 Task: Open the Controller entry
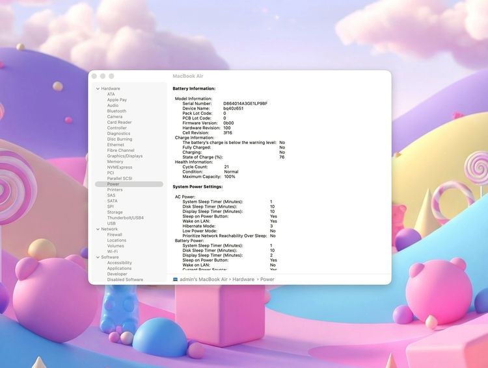coord(116,128)
